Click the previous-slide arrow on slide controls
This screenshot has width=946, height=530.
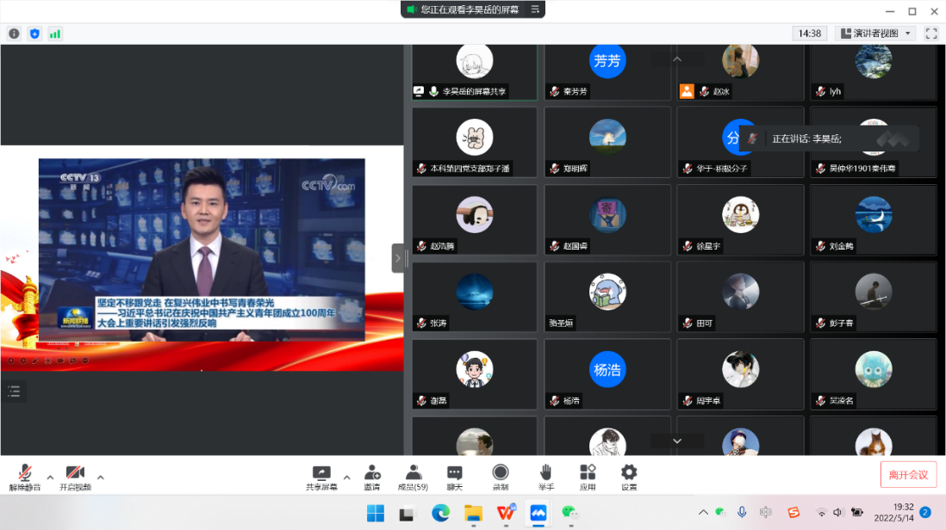pyautogui.click(x=11, y=361)
